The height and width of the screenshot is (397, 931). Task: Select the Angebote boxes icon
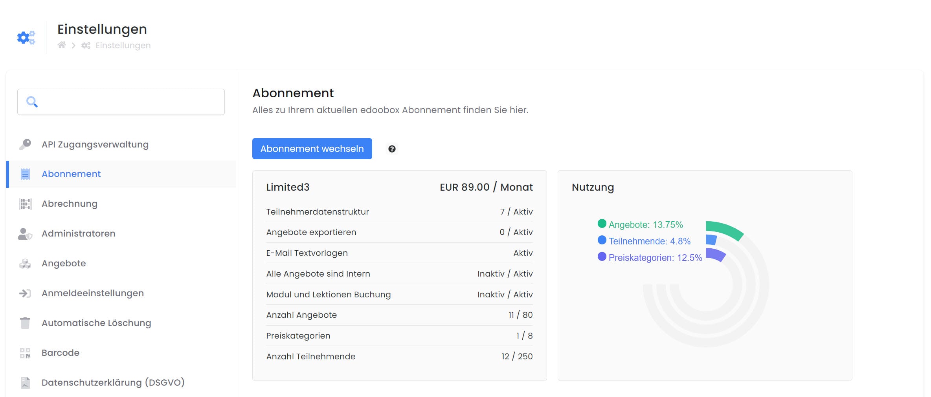[x=25, y=264]
